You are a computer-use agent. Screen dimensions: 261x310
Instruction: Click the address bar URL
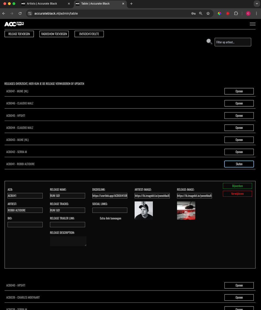56,13
